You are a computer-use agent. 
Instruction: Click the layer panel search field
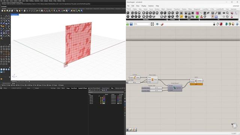(x=106, y=92)
